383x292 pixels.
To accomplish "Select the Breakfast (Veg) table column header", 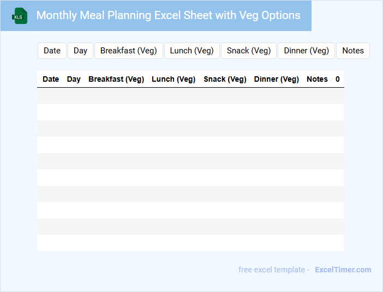I will click(x=116, y=79).
